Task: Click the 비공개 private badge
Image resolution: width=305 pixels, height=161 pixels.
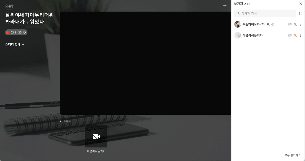Action: pyautogui.click(x=10, y=7)
